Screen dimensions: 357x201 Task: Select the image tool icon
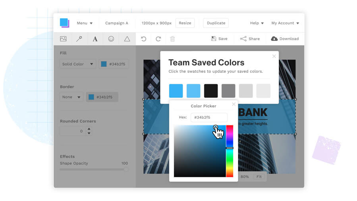click(x=63, y=39)
